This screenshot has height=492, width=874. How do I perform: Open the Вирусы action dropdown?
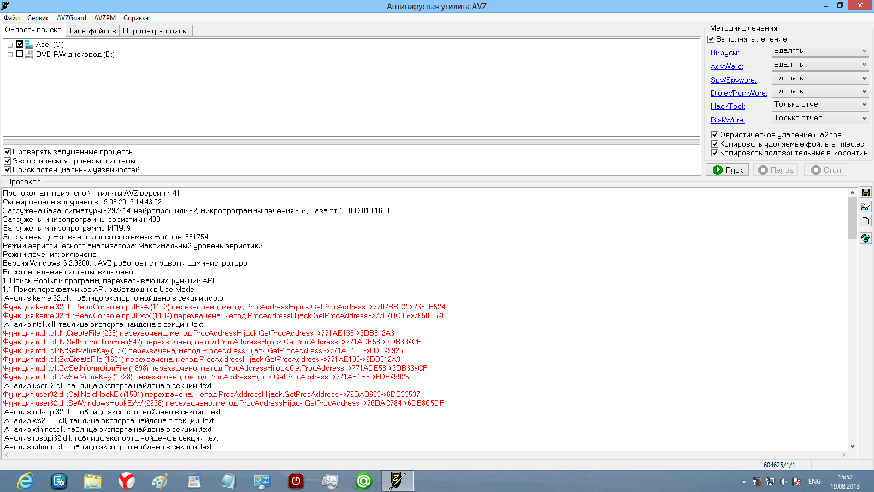[820, 51]
